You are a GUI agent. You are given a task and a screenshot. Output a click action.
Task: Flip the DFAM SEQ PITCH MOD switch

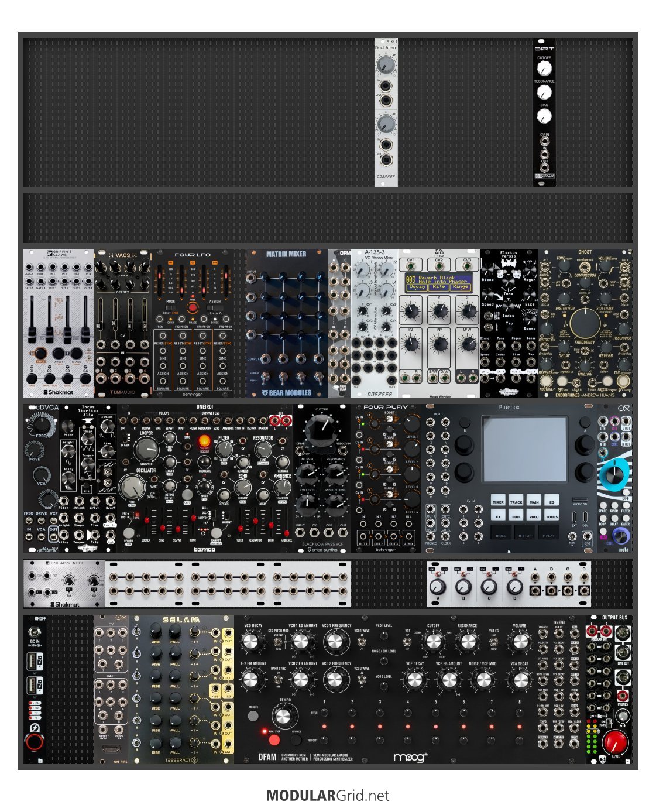(x=277, y=643)
